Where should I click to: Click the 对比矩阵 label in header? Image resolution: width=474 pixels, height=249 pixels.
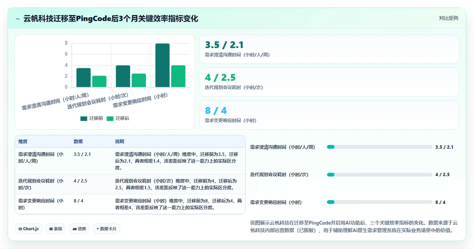448,18
